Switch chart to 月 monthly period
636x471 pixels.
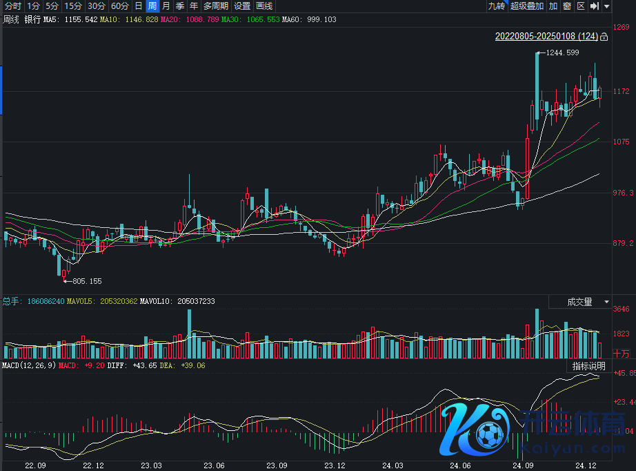(166, 6)
